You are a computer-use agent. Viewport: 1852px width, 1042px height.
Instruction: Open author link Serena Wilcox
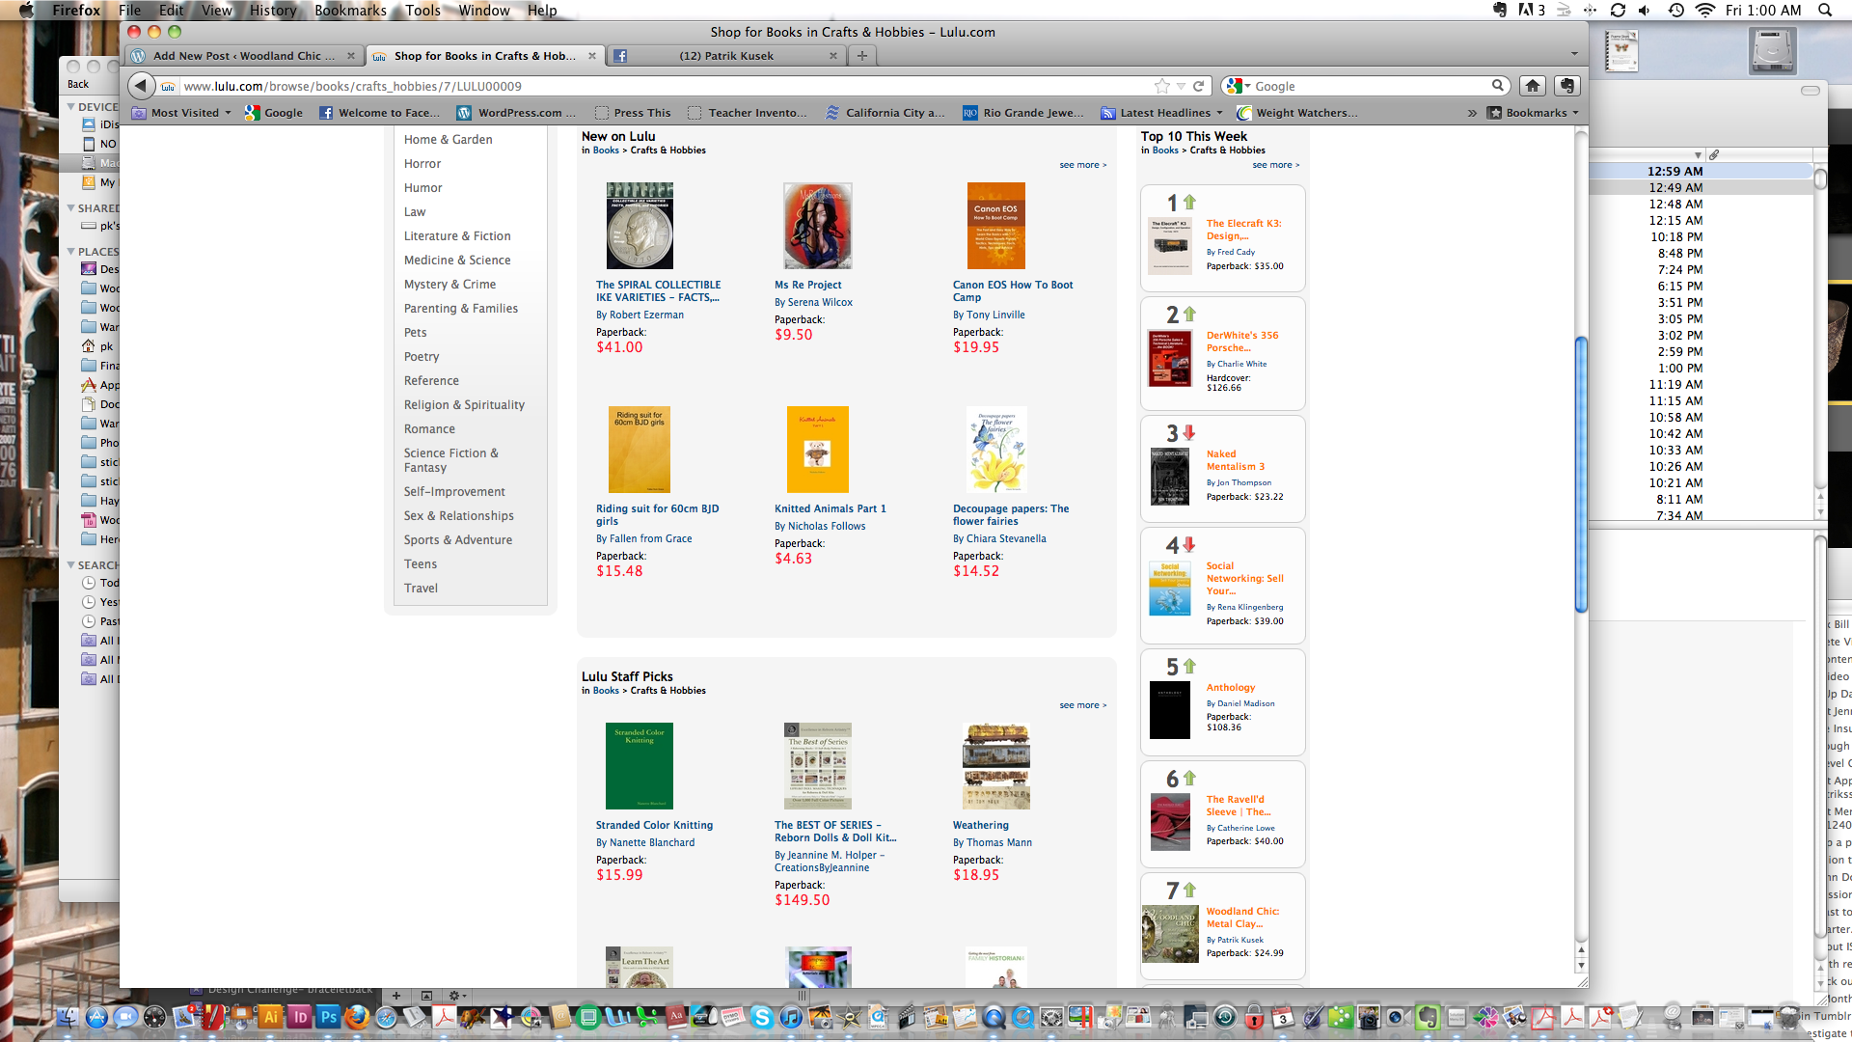[820, 302]
